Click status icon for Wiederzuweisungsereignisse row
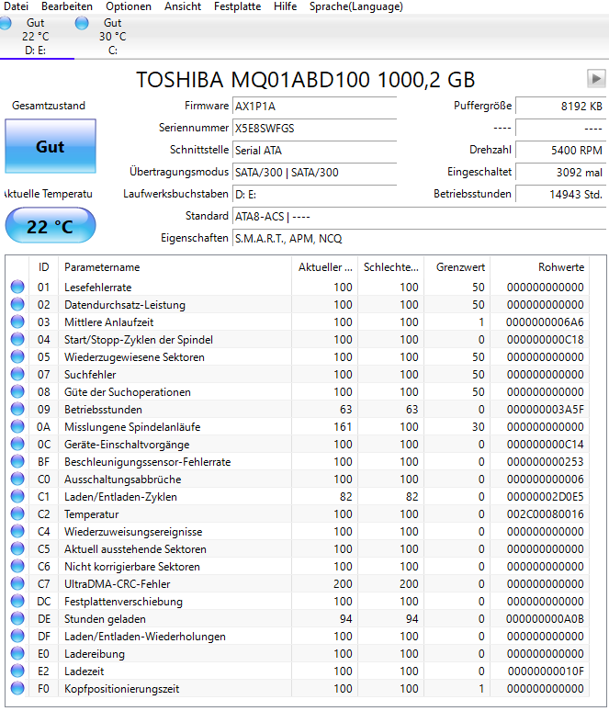The width and height of the screenshot is (609, 711). click(x=17, y=532)
